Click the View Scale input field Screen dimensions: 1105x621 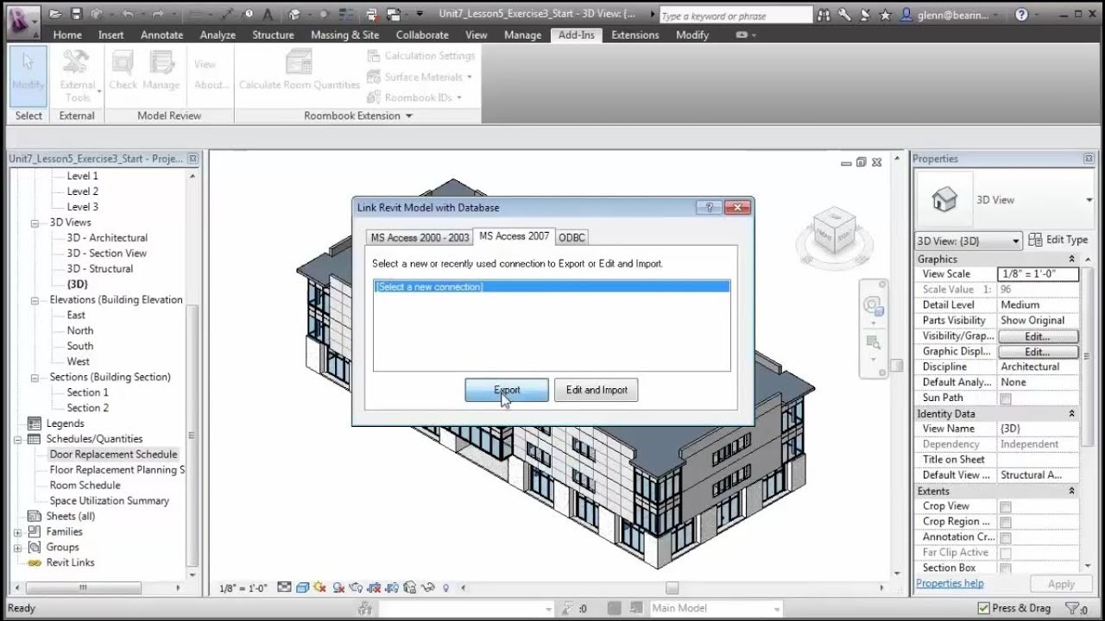pyautogui.click(x=1039, y=274)
